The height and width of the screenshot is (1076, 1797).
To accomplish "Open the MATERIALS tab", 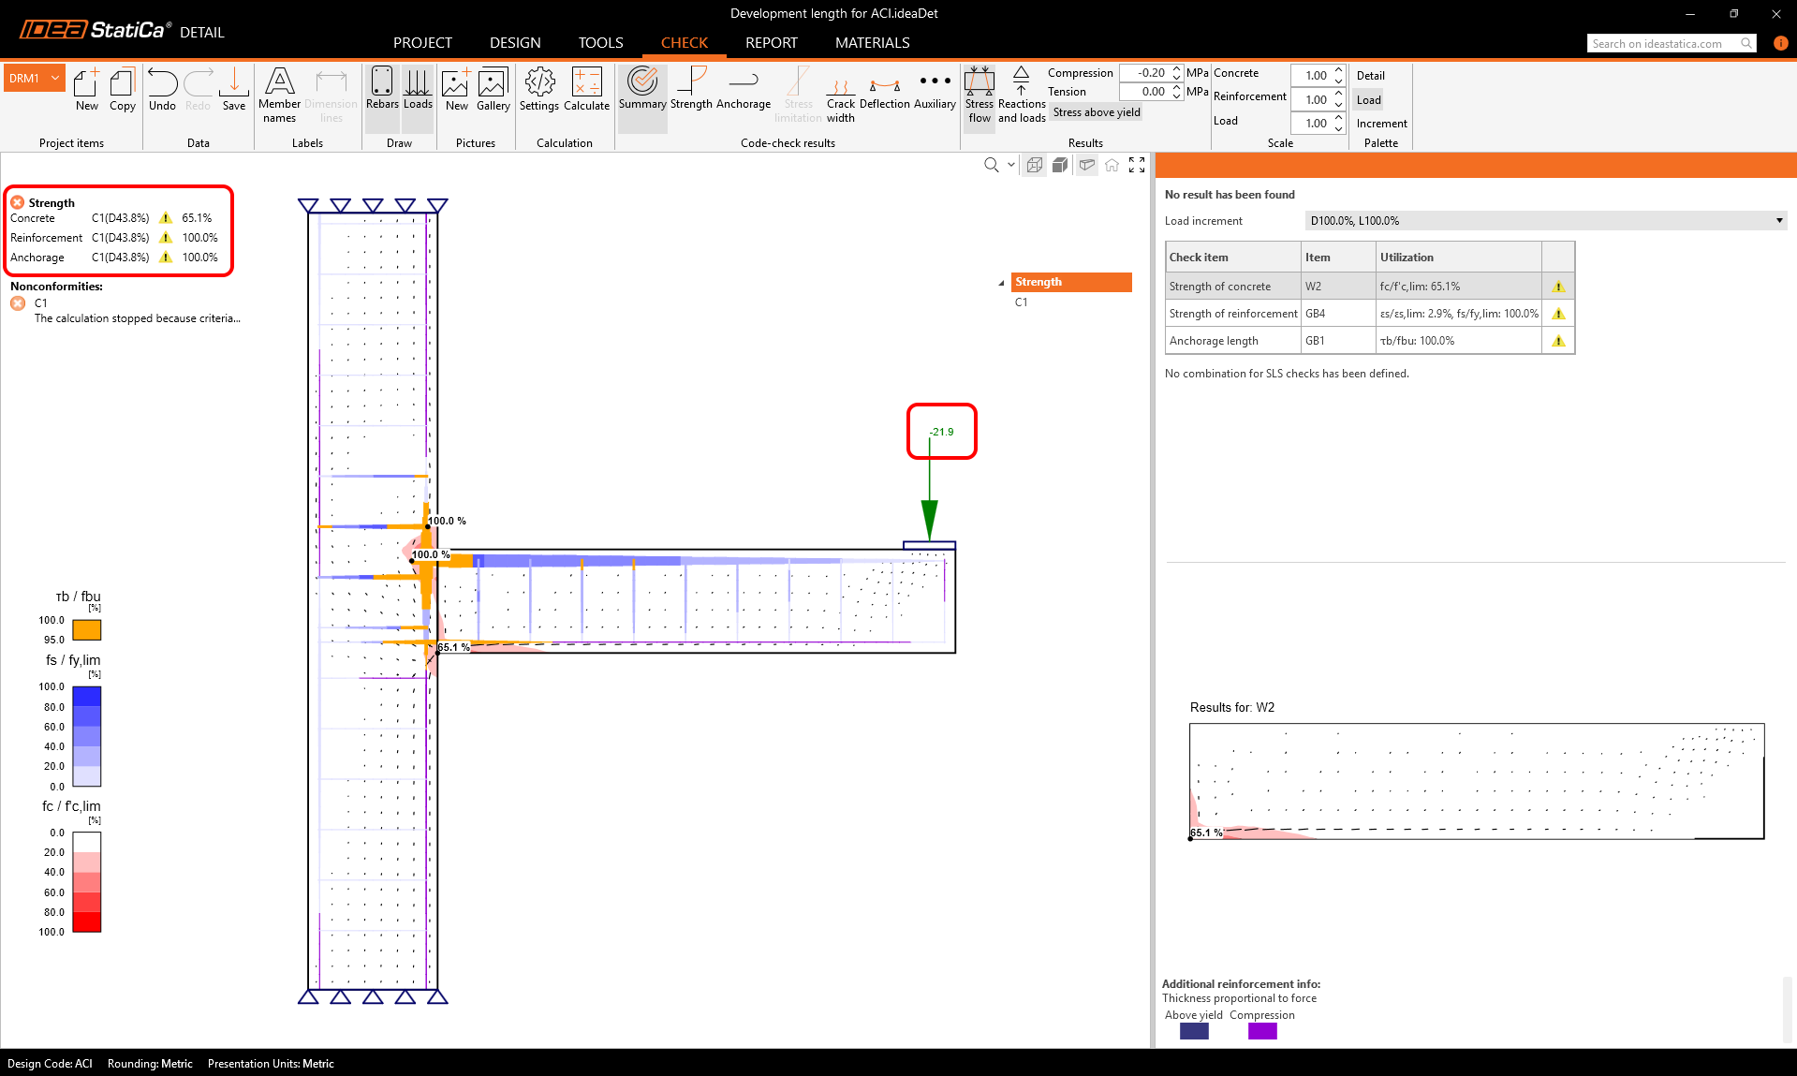I will click(x=872, y=43).
